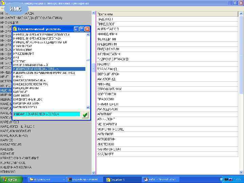The height and width of the screenshot is (183, 244).
Task: Select drug 'АКТОВЕГИН' in the table
Action: pos(167,139)
